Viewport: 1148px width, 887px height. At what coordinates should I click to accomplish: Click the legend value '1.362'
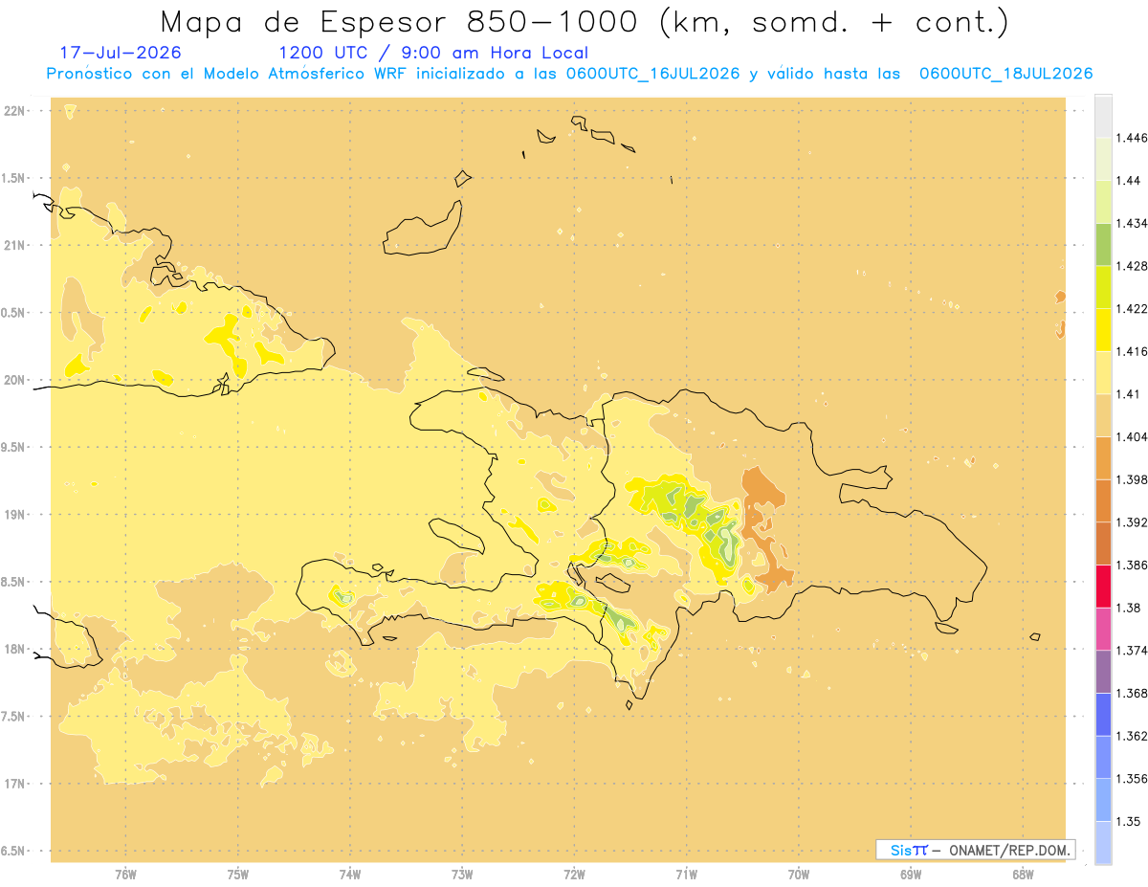[x=1132, y=736]
